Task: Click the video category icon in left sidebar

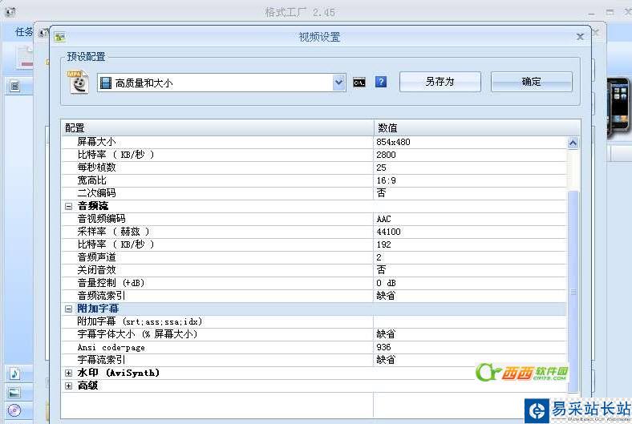Action: click(x=15, y=86)
